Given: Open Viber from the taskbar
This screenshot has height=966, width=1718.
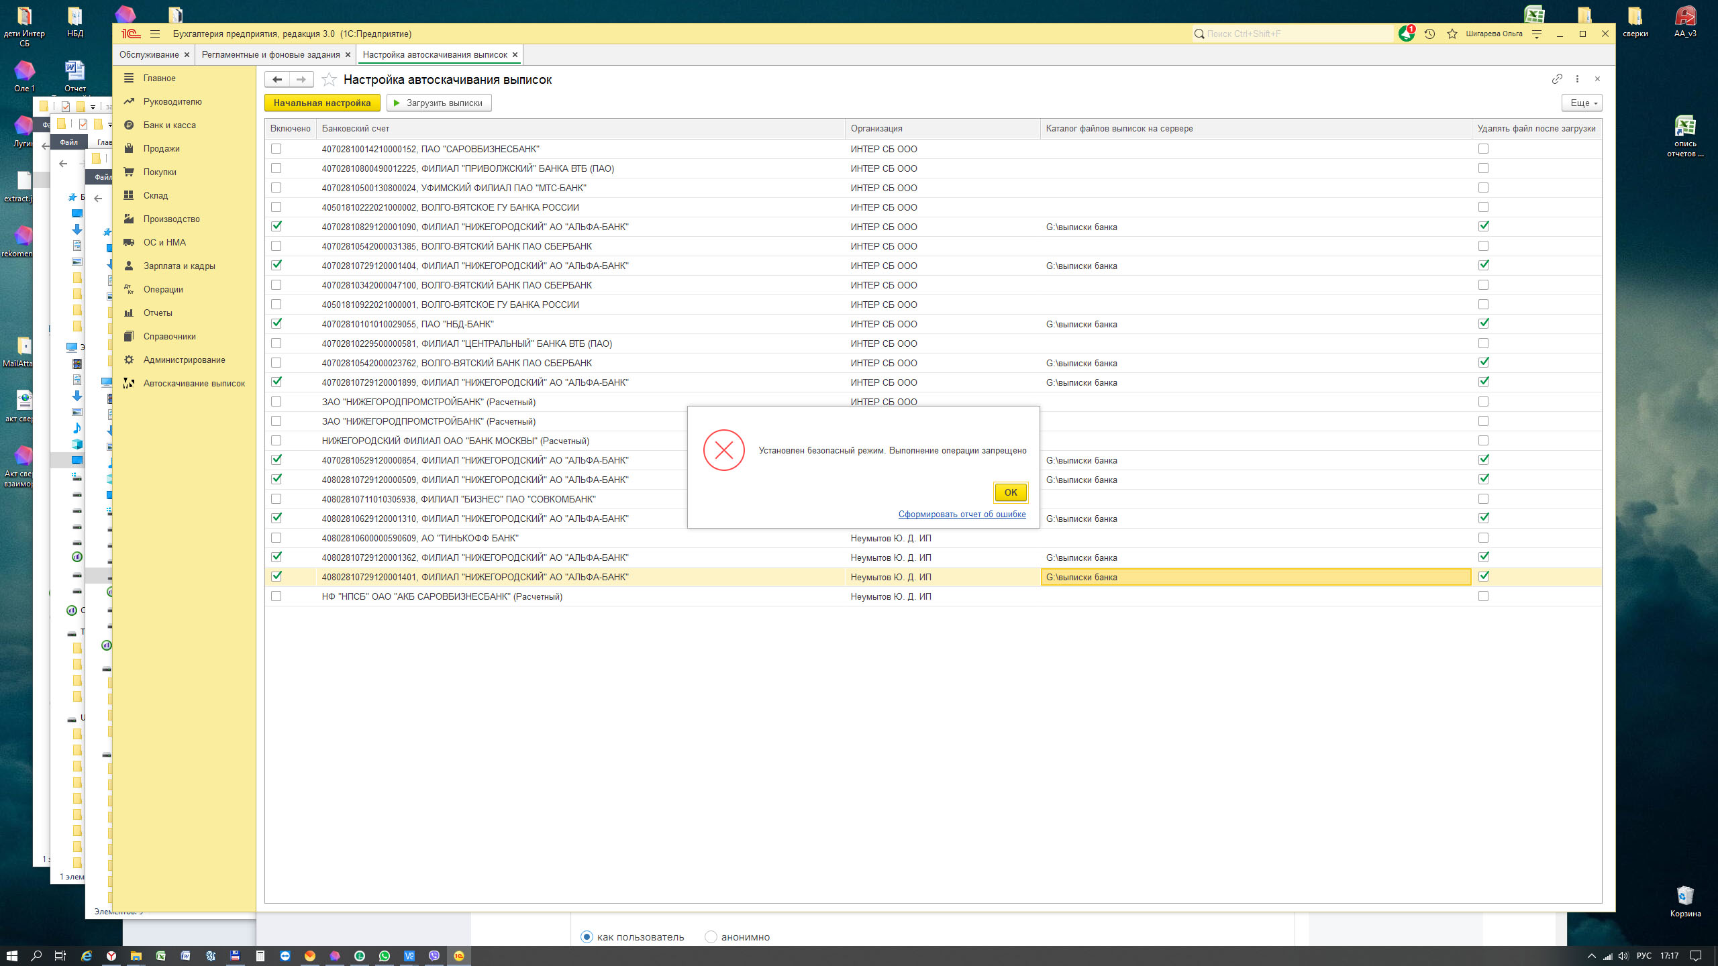Looking at the screenshot, I should pyautogui.click(x=434, y=955).
